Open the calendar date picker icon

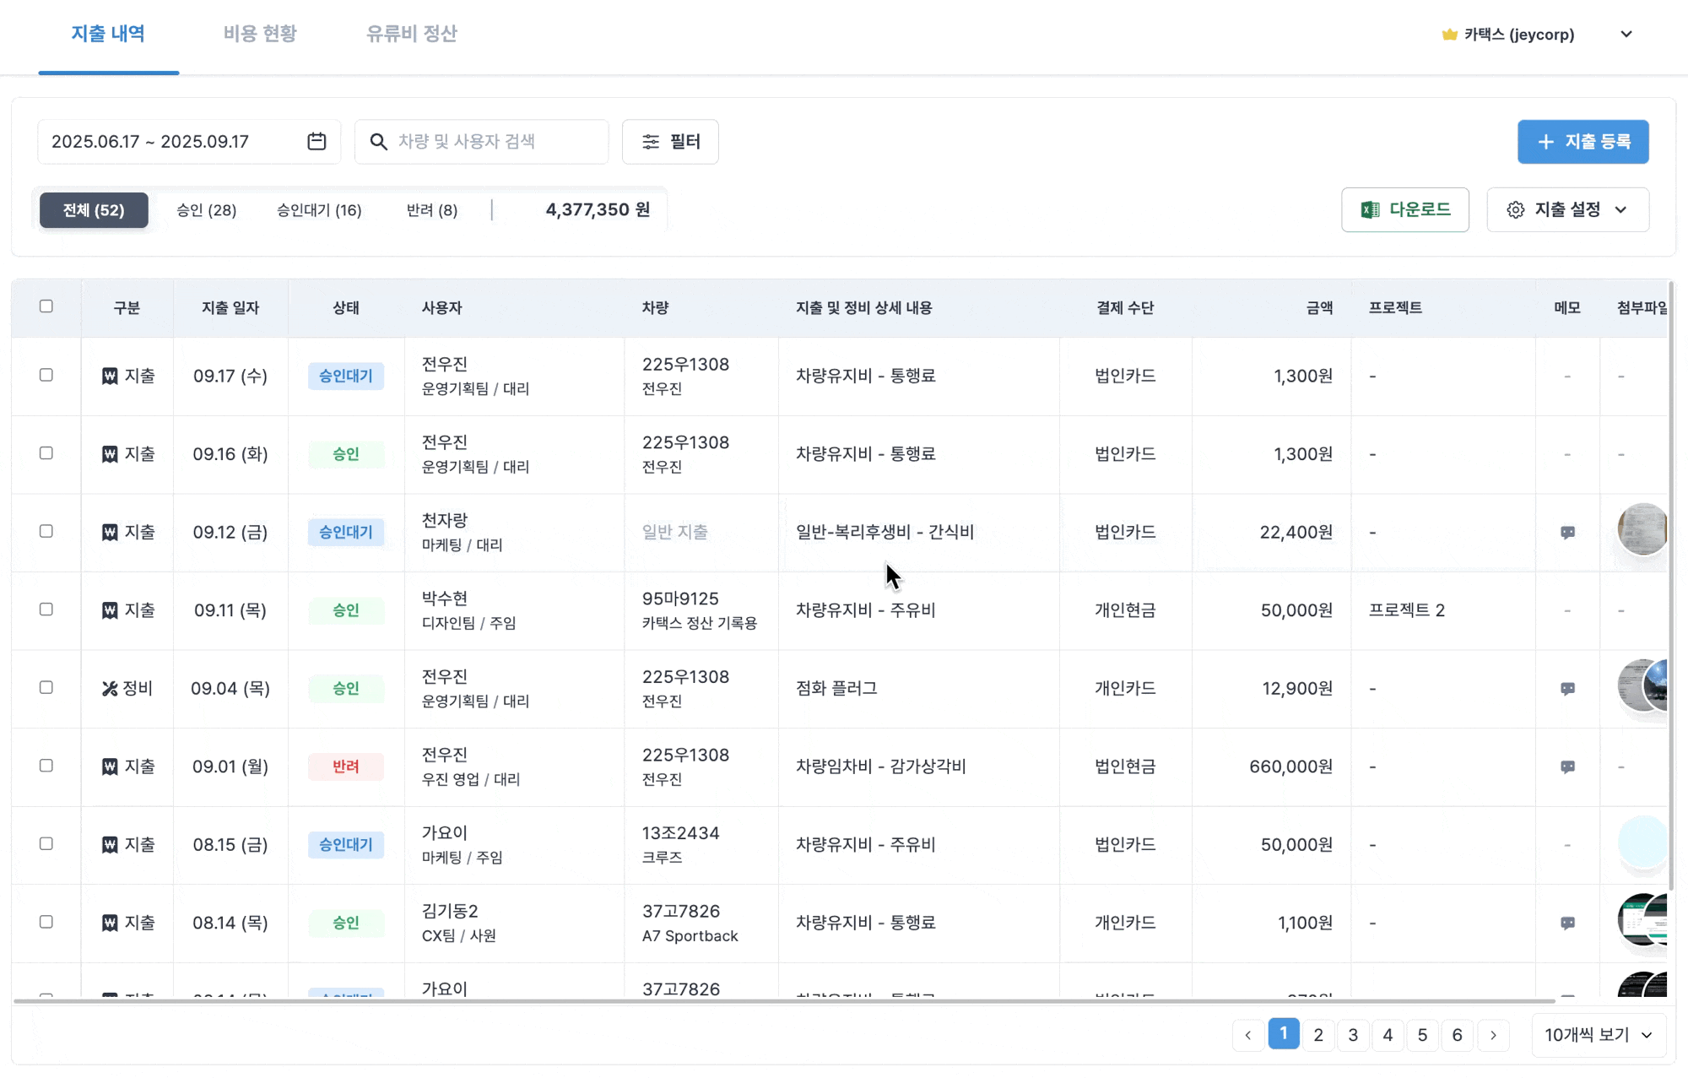(316, 142)
